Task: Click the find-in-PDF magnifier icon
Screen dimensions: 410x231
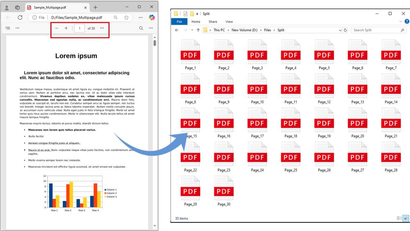Action: pyautogui.click(x=141, y=28)
